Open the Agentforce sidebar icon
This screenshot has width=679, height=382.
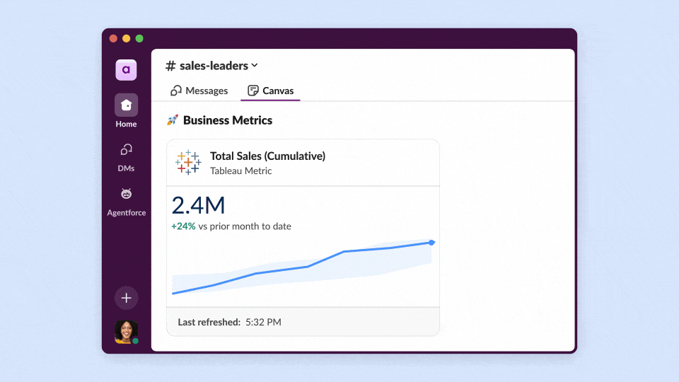click(126, 195)
